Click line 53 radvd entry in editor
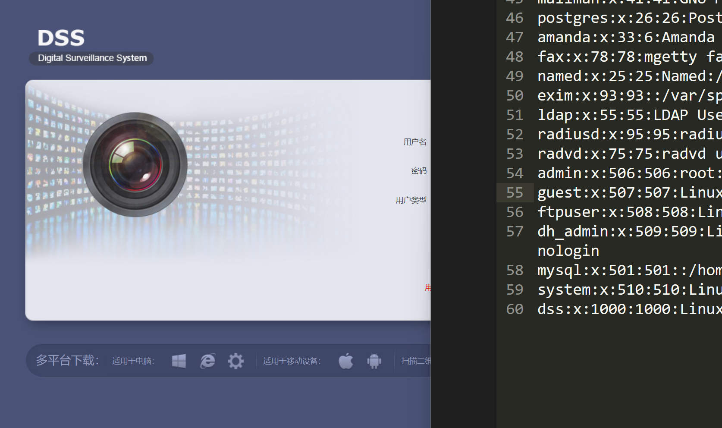The image size is (722, 428). click(x=630, y=154)
